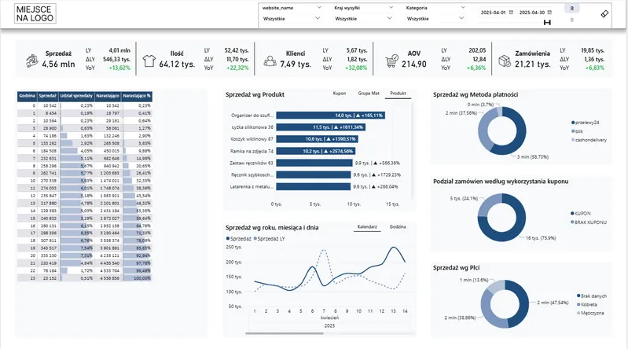The width and height of the screenshot is (628, 349).
Task: Click the cashondelivery legend marker
Action: (573, 140)
